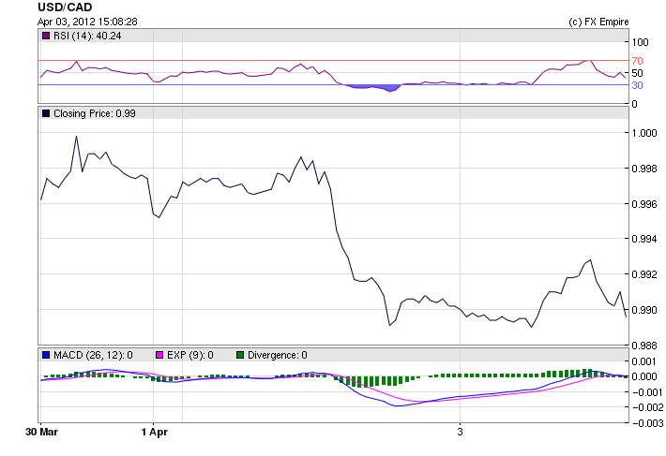
Task: Click the 50 RSI axis label
Action: (x=637, y=73)
